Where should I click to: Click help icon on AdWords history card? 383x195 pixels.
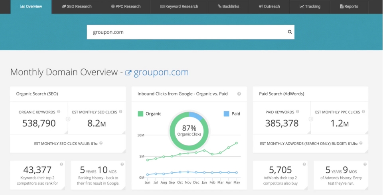coord(365,164)
